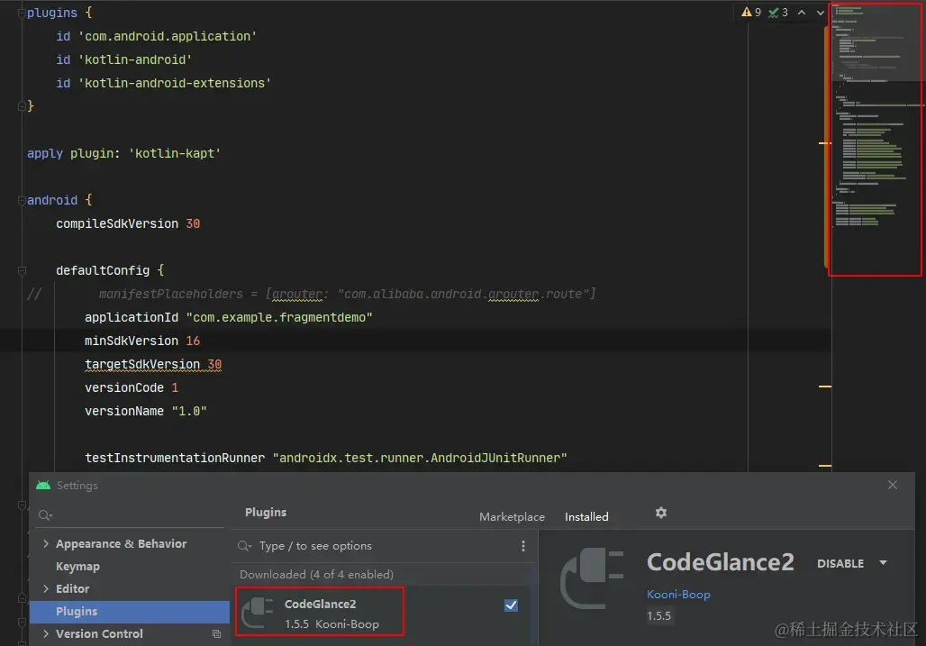Click the versionName "1.0" value

tap(189, 411)
